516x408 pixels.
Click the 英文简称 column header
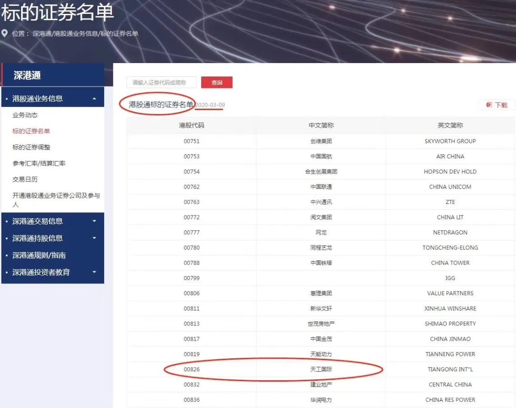point(450,125)
